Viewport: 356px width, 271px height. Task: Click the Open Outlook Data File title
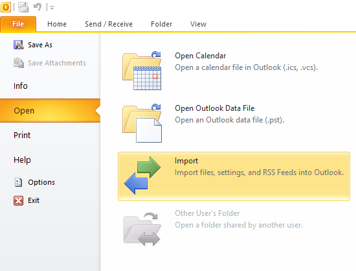(214, 108)
